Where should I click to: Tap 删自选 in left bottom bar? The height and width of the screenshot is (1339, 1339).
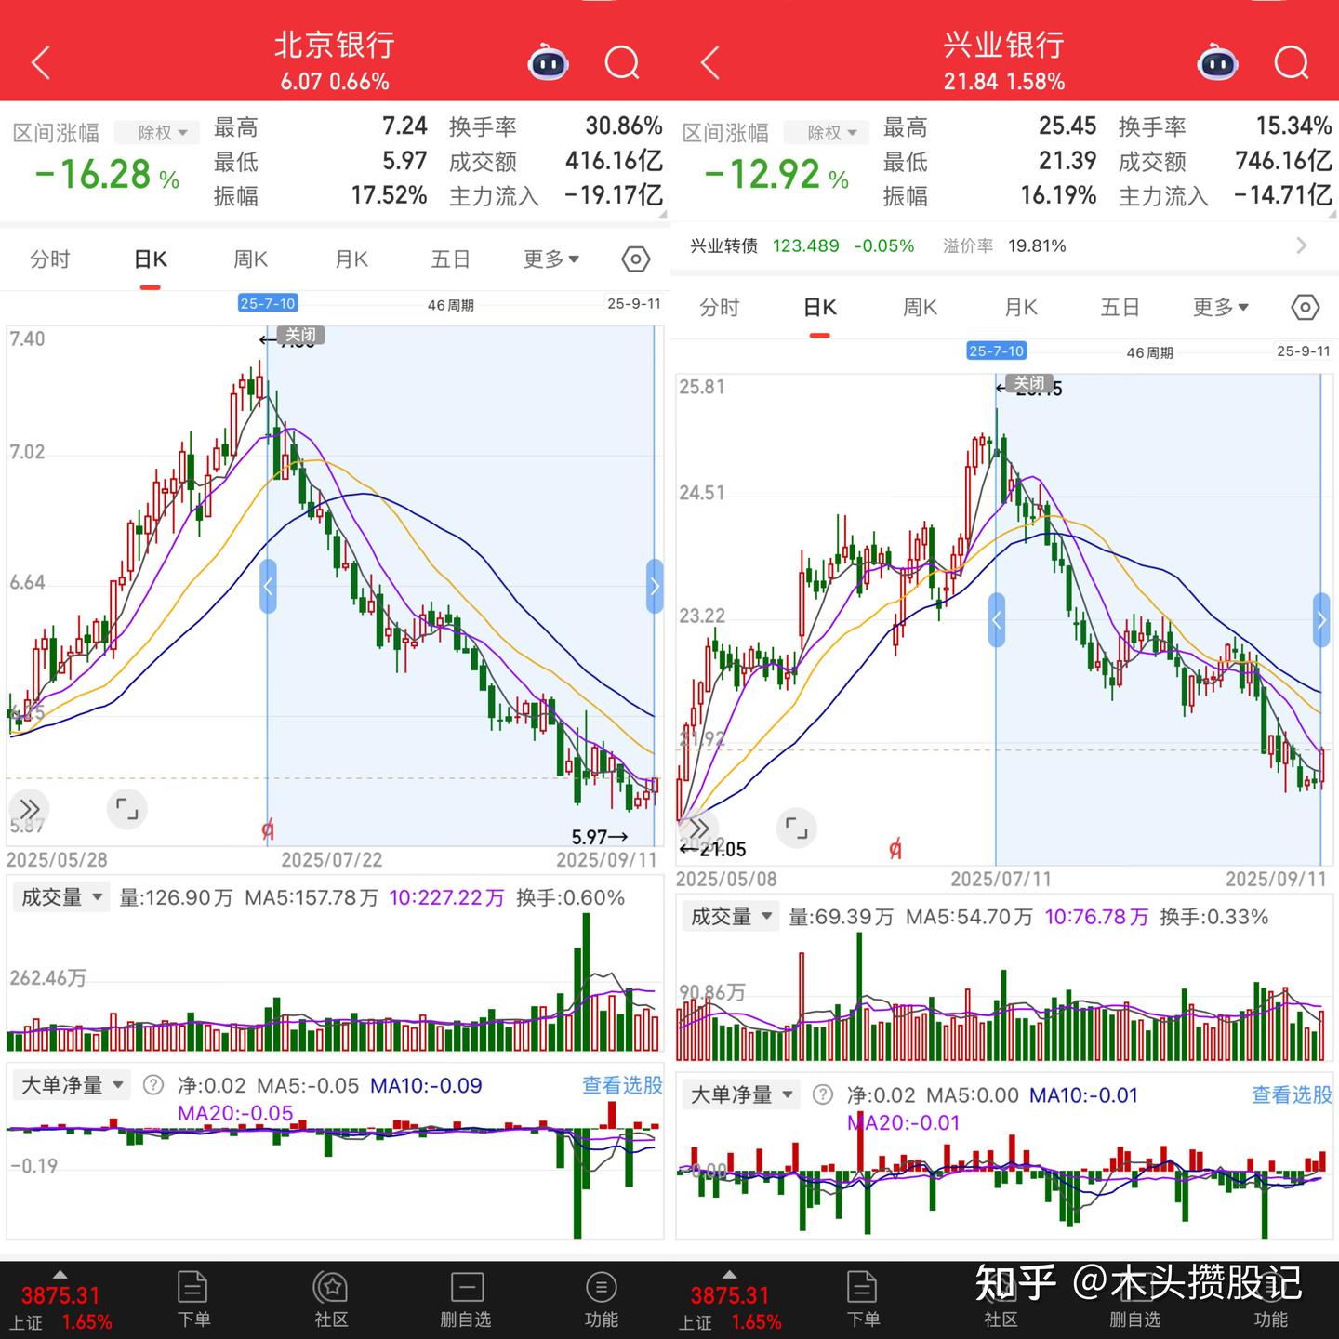(x=466, y=1299)
